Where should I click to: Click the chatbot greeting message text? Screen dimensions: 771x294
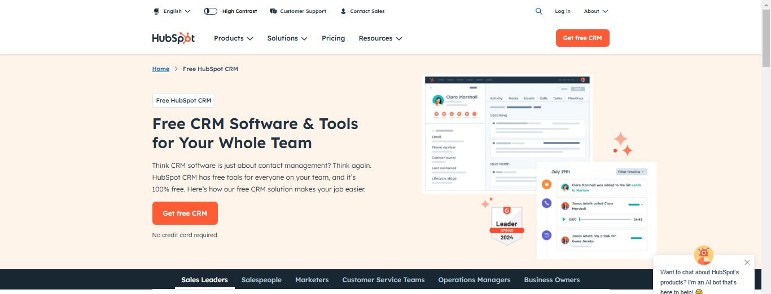point(700,282)
